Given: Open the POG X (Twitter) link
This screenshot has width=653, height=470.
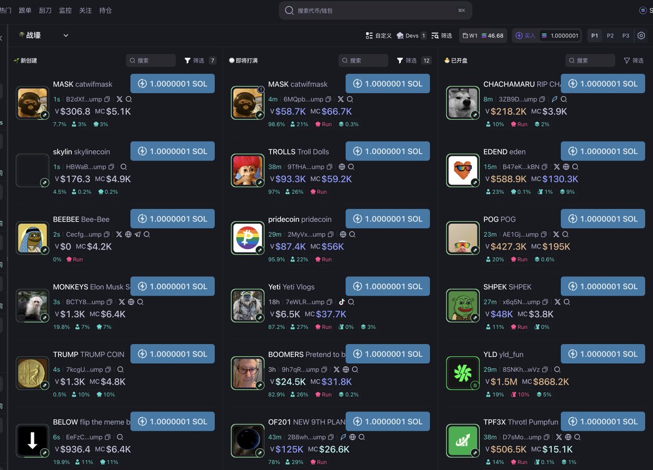Looking at the screenshot, I should click(x=556, y=234).
